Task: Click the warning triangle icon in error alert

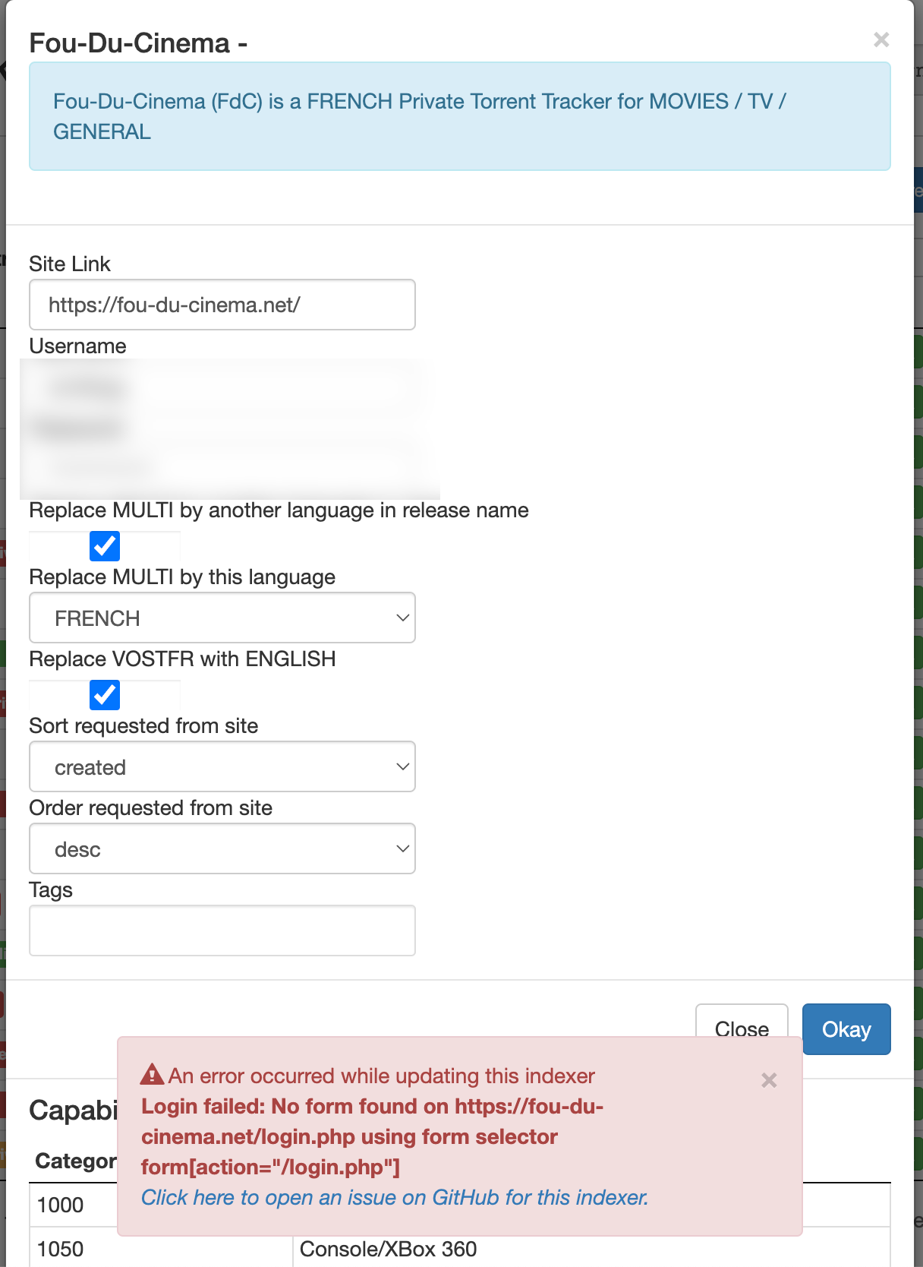Action: pyautogui.click(x=152, y=1075)
